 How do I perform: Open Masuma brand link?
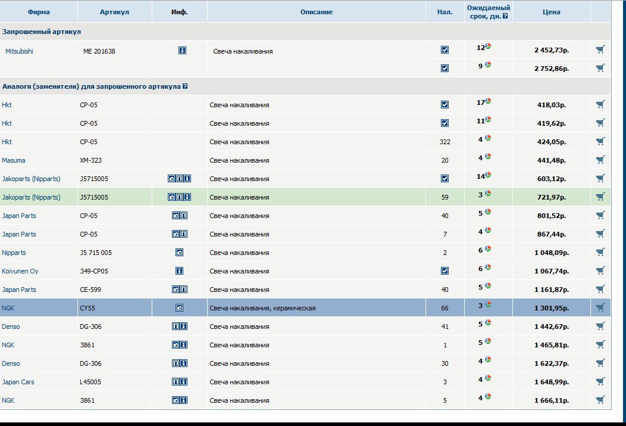(14, 160)
